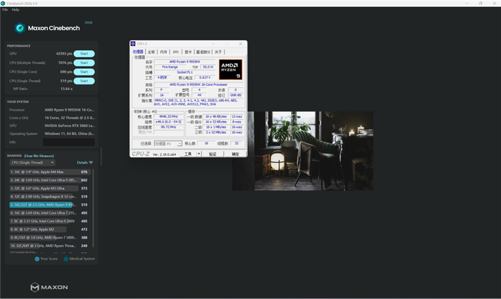Click the 工具 button in CPU-Z

pos(188,154)
